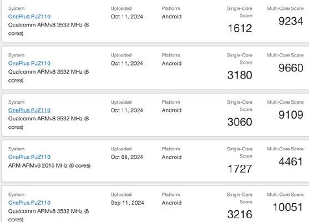Open OnePlus PJZ110 result uploaded Oct 08, 2024
Screen dimensions: 309x222
tap(29, 157)
